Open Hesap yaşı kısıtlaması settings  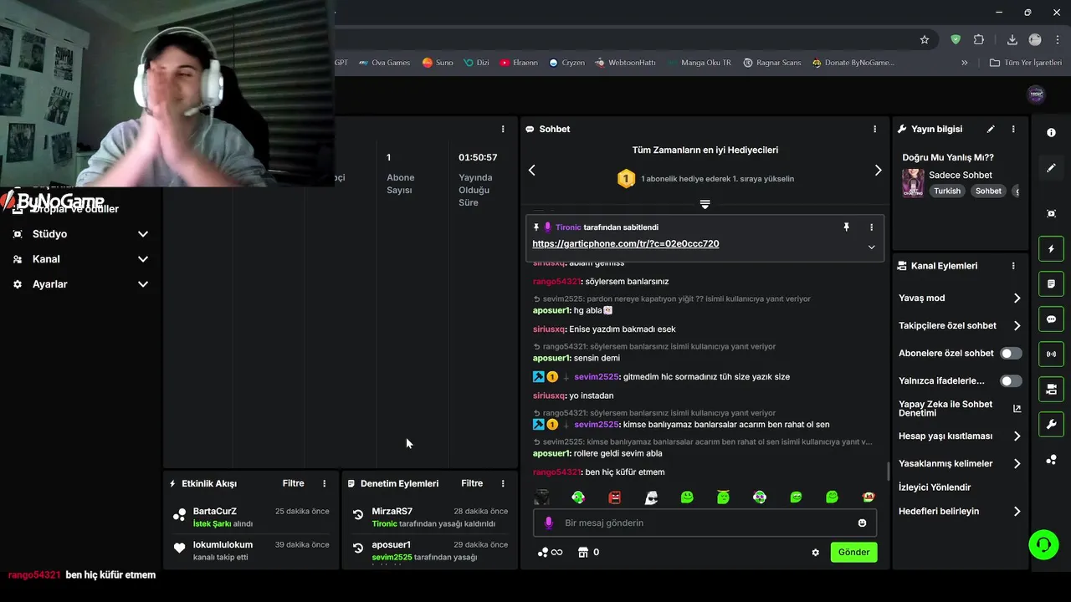[1017, 436]
